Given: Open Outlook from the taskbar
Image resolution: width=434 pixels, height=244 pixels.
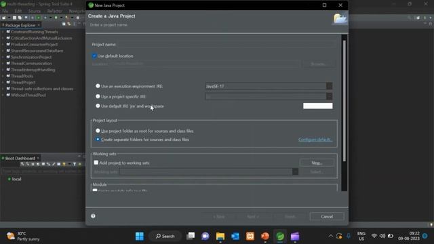Looking at the screenshot, I should (235, 236).
